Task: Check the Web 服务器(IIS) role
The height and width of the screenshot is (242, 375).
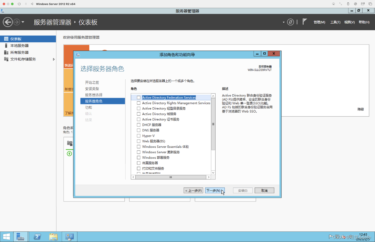Action: [139, 141]
